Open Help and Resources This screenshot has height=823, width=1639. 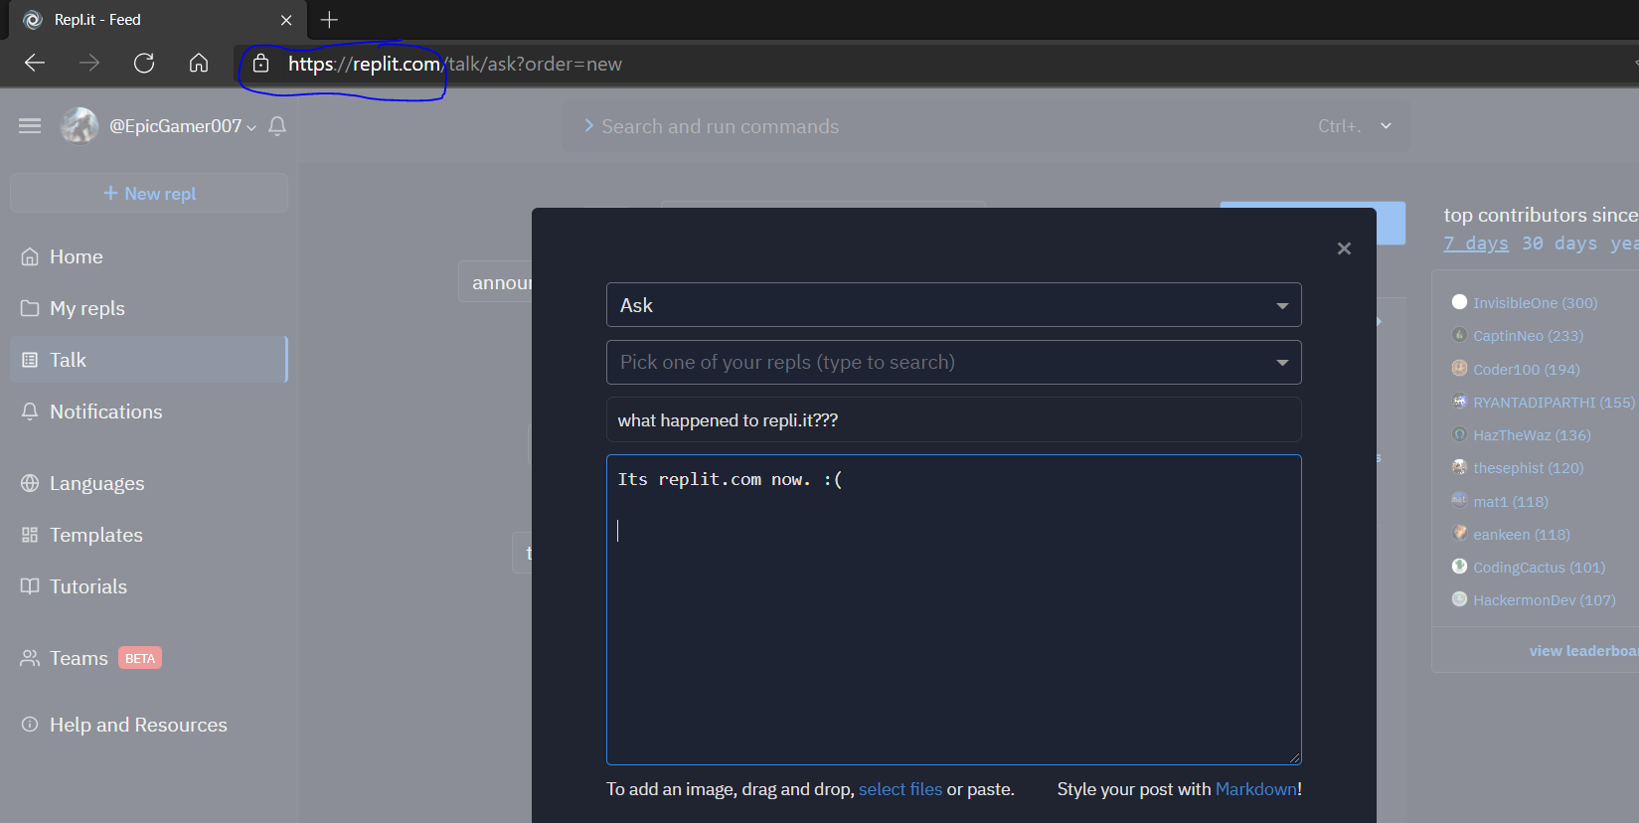[149, 725]
